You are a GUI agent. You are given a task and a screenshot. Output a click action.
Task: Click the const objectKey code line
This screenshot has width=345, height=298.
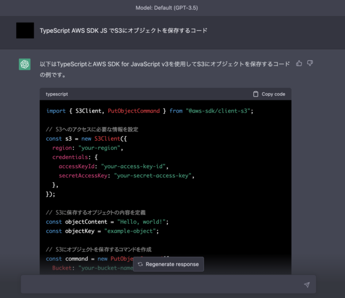pyautogui.click(x=102, y=231)
